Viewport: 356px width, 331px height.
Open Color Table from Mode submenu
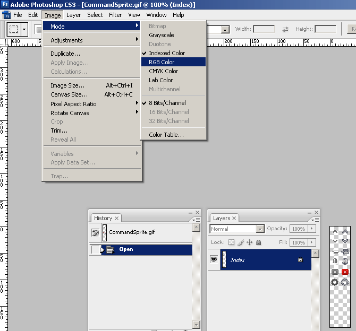pos(166,135)
